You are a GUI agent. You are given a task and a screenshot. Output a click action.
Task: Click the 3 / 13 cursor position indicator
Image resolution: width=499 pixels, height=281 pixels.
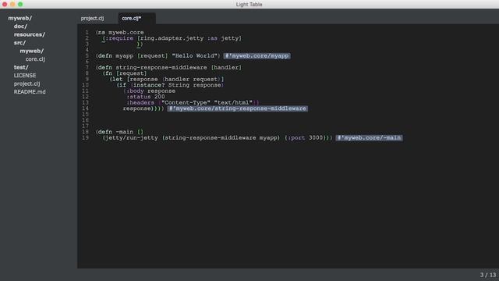click(x=488, y=275)
